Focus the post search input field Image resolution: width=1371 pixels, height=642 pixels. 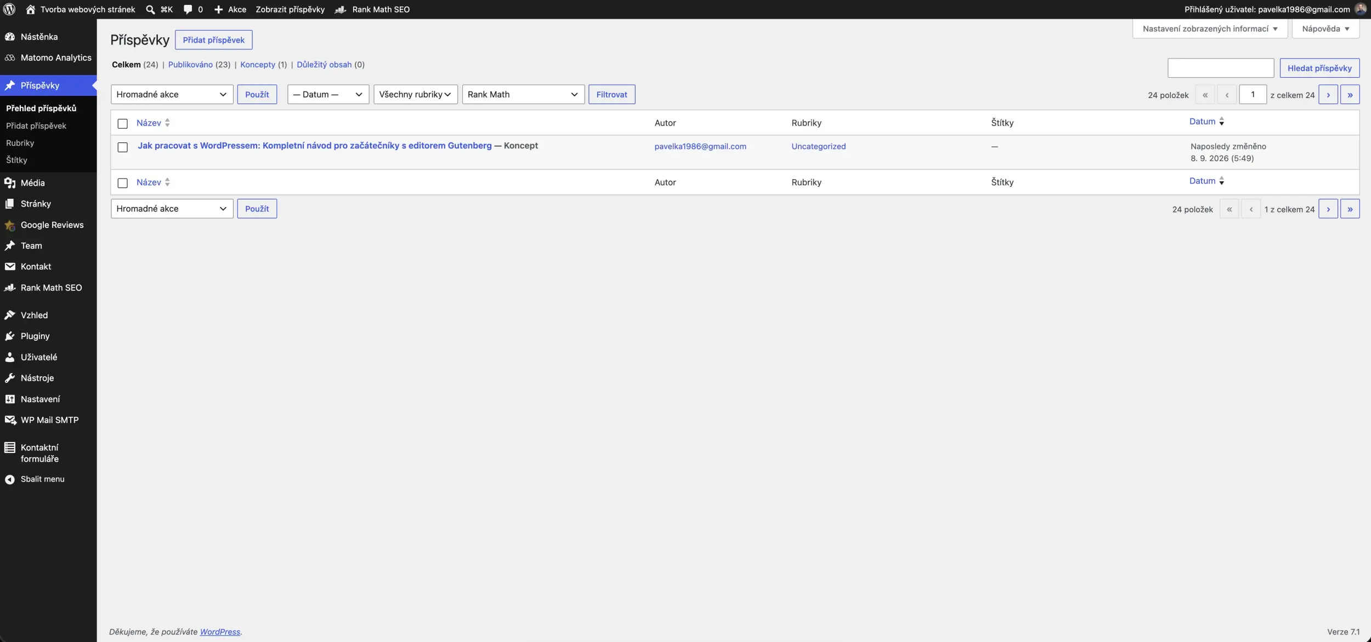(1221, 68)
